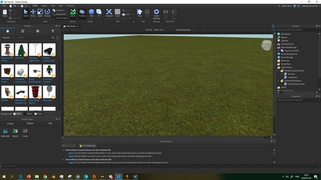Screen dimensions: 321x180
Task: Select Workspace in Explorer
Action: click(x=285, y=34)
